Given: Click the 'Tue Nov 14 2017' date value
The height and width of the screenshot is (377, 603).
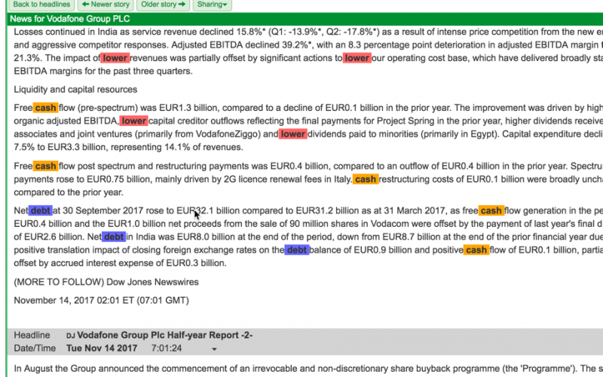Looking at the screenshot, I should click(x=102, y=348).
